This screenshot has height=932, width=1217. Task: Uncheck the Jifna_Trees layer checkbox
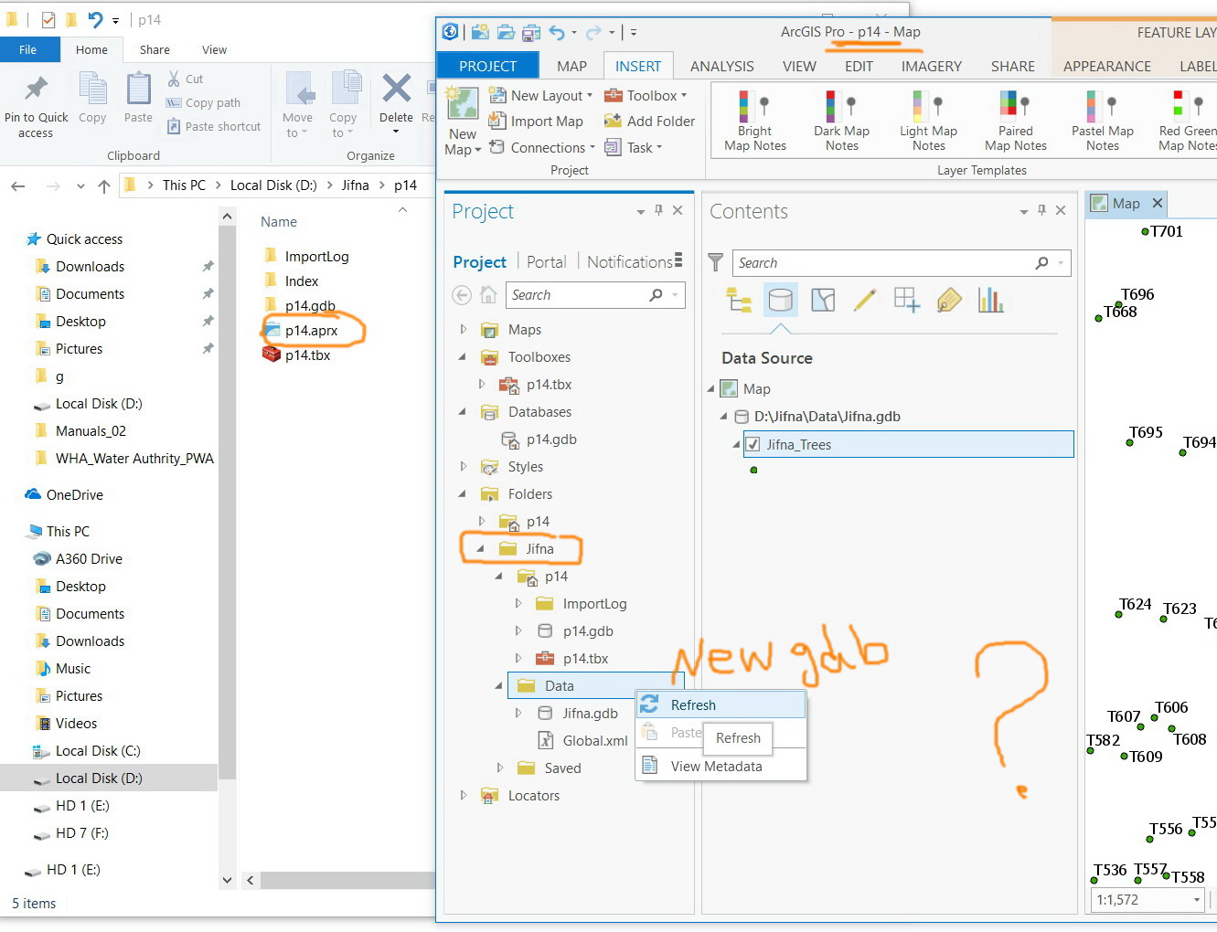click(753, 444)
